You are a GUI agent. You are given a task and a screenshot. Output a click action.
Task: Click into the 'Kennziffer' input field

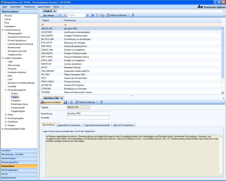click(88, 118)
